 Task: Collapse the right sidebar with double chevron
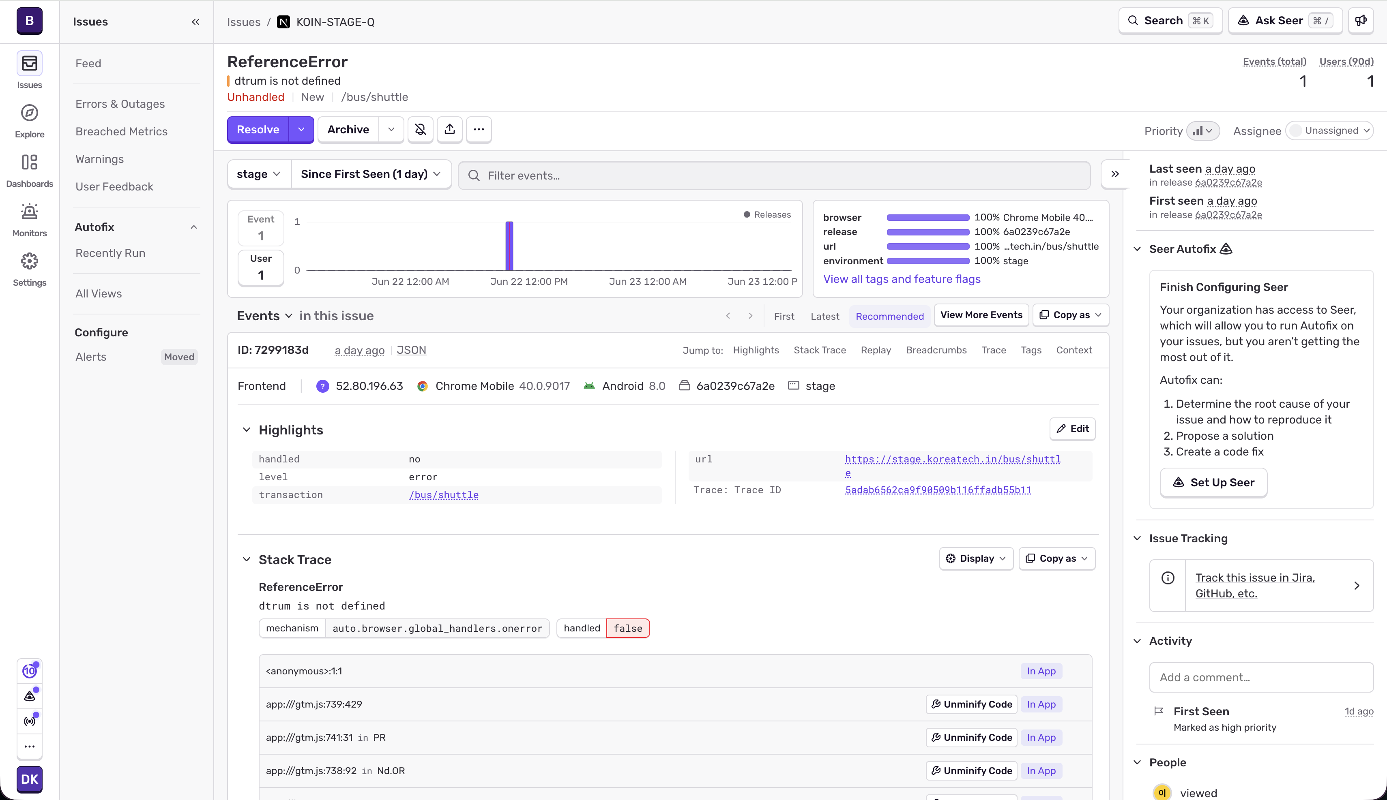point(1115,174)
